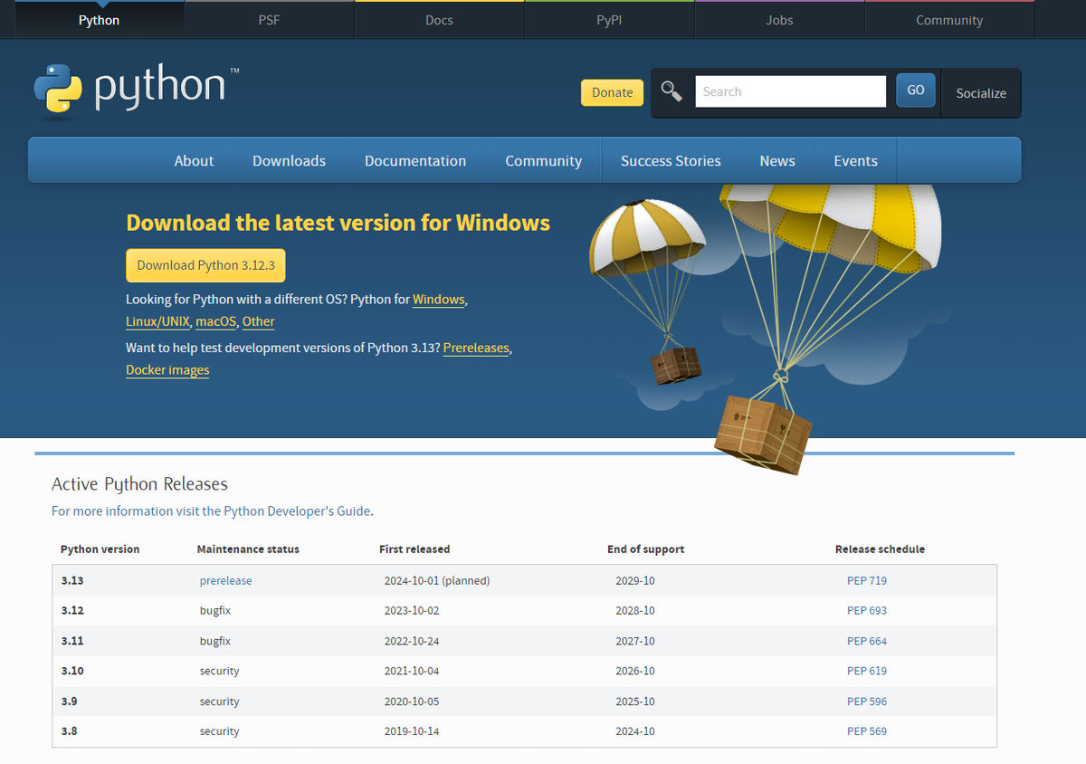Open the macOS downloads page
The width and height of the screenshot is (1086, 764).
[x=215, y=320]
